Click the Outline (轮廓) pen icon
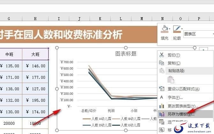The width and height of the screenshot is (214, 134). (177, 29)
